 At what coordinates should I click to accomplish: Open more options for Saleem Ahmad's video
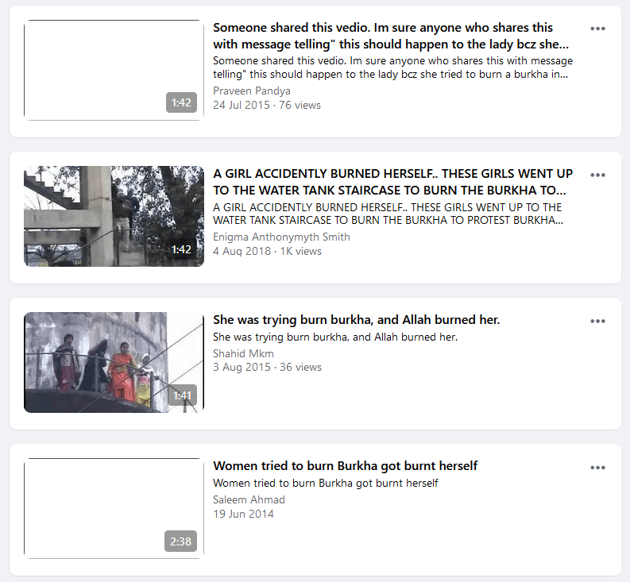click(597, 467)
